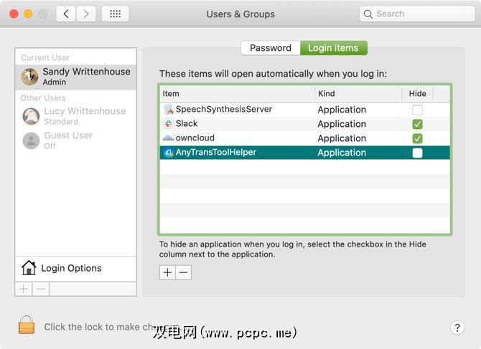Click the AnyTransToolHelper app icon

[169, 153]
